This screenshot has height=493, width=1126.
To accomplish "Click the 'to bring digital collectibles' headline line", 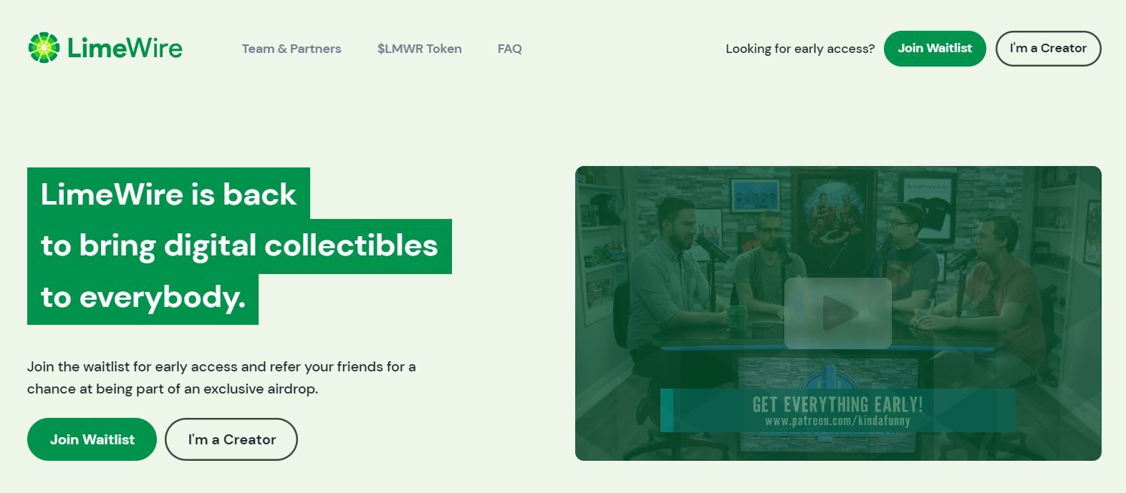I will point(239,245).
